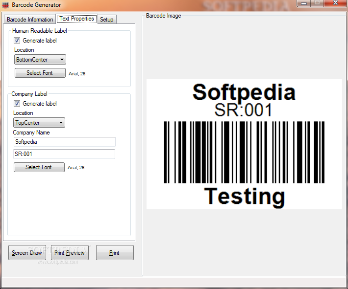Maximize the Barcode Generator window
348x289 pixels.
pos(318,3)
